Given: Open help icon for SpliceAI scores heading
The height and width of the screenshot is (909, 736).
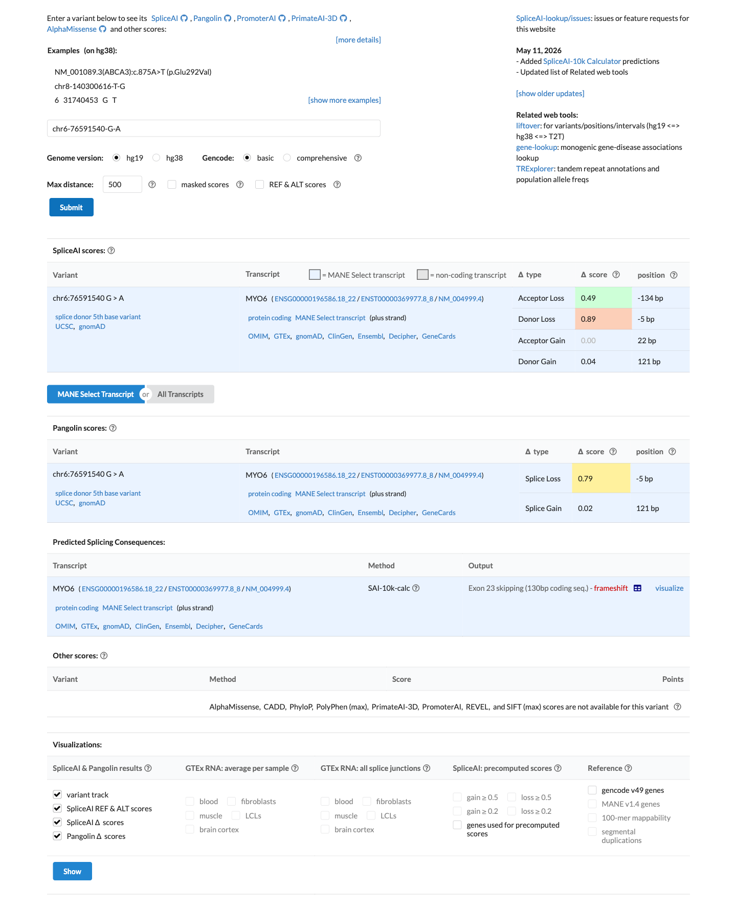Looking at the screenshot, I should [111, 251].
